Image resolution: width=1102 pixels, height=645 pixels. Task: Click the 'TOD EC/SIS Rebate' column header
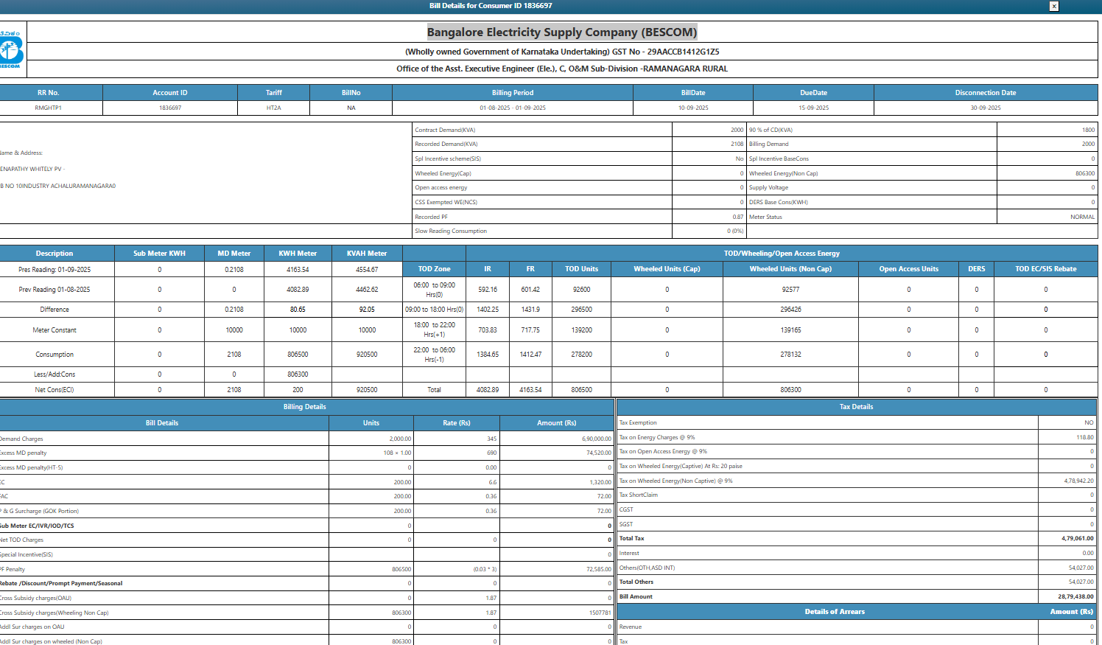pos(1046,269)
